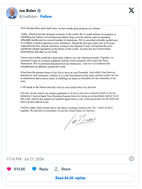Click the handwritten Joe Biden signature
This screenshot has width=142, height=189.
coord(80,121)
